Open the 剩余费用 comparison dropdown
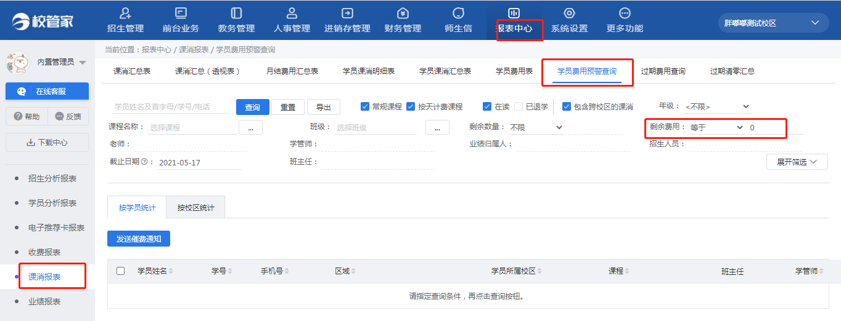 click(x=716, y=127)
